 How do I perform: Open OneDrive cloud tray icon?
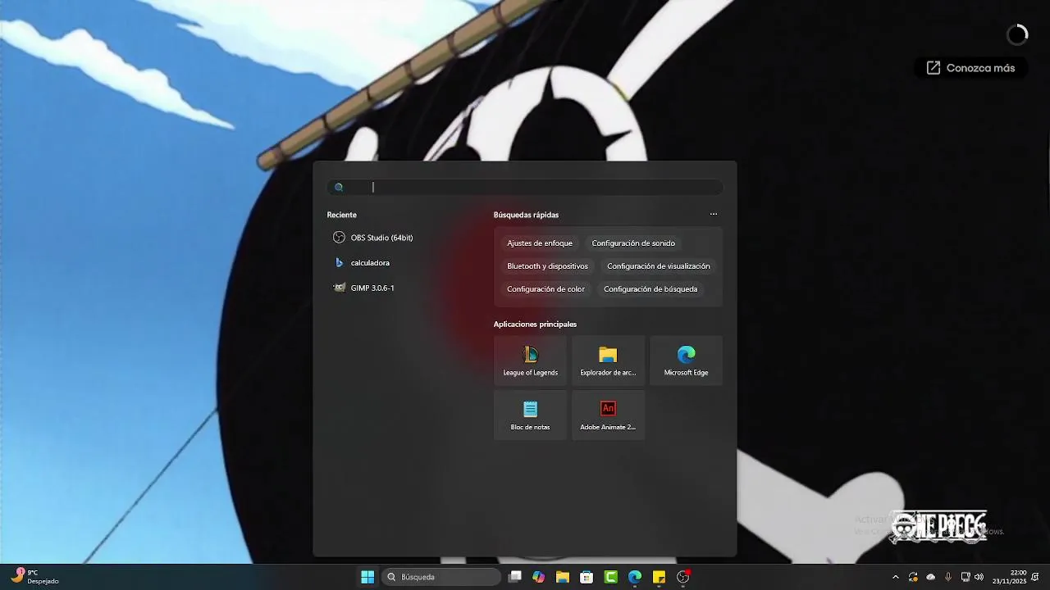(930, 577)
